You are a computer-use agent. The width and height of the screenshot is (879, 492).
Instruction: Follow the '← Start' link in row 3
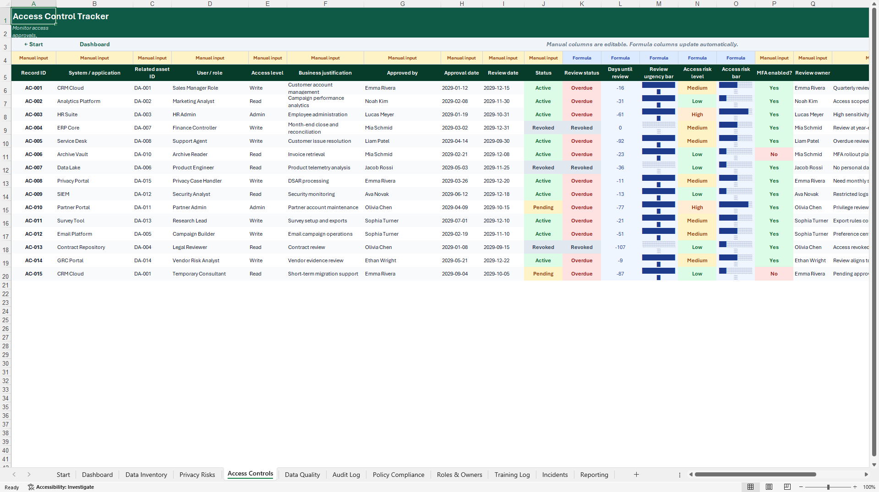coord(33,44)
